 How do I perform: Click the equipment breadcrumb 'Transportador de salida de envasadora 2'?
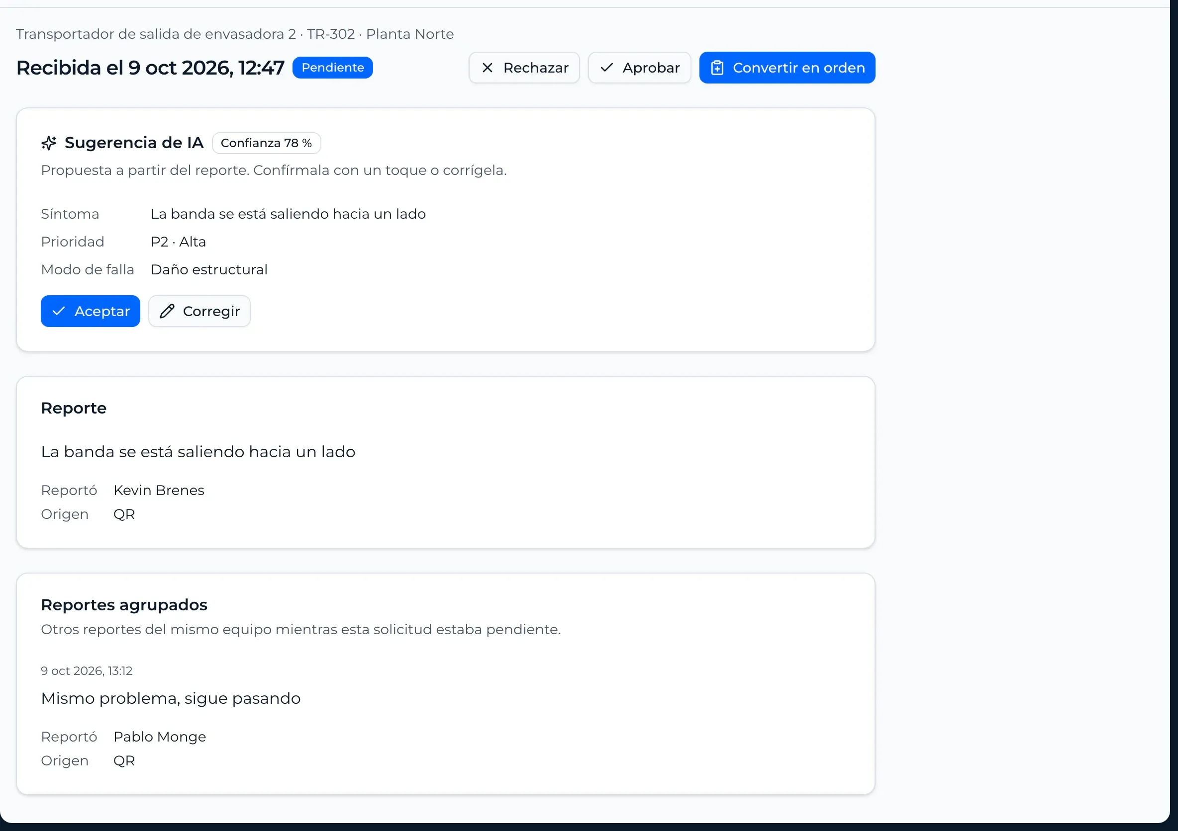pyautogui.click(x=156, y=34)
